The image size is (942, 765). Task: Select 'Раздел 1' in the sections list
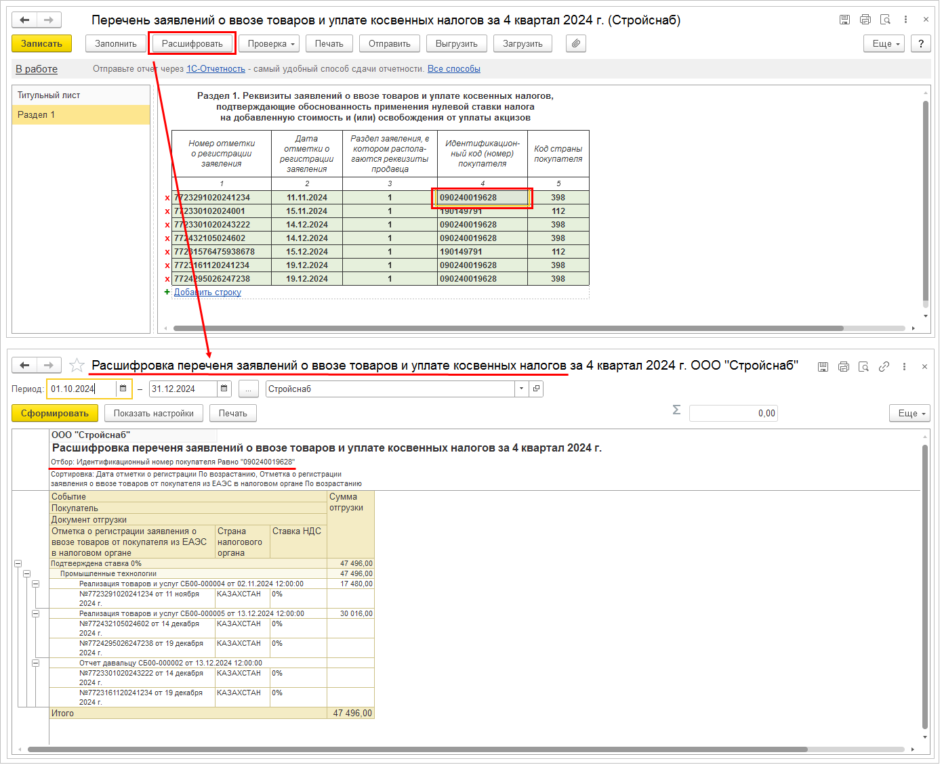tap(37, 114)
